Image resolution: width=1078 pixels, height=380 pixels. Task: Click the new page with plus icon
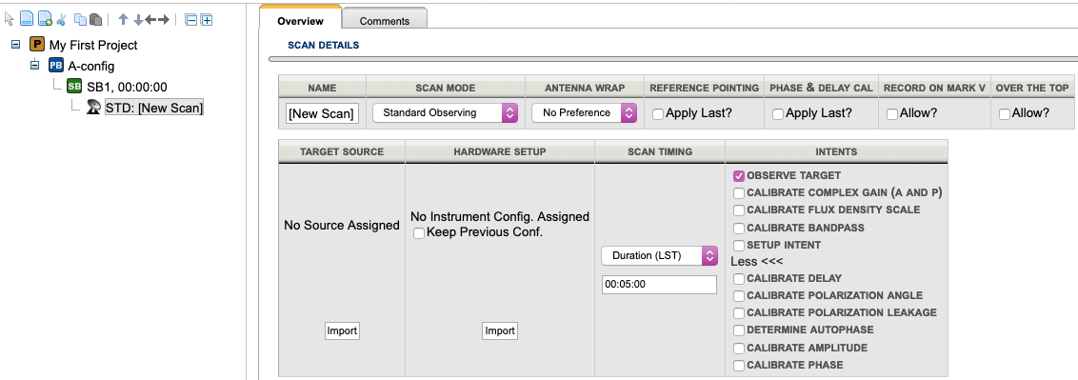click(x=45, y=19)
